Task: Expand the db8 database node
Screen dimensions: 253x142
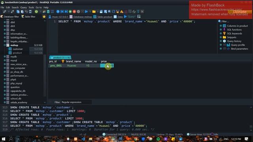Action: 5,22
